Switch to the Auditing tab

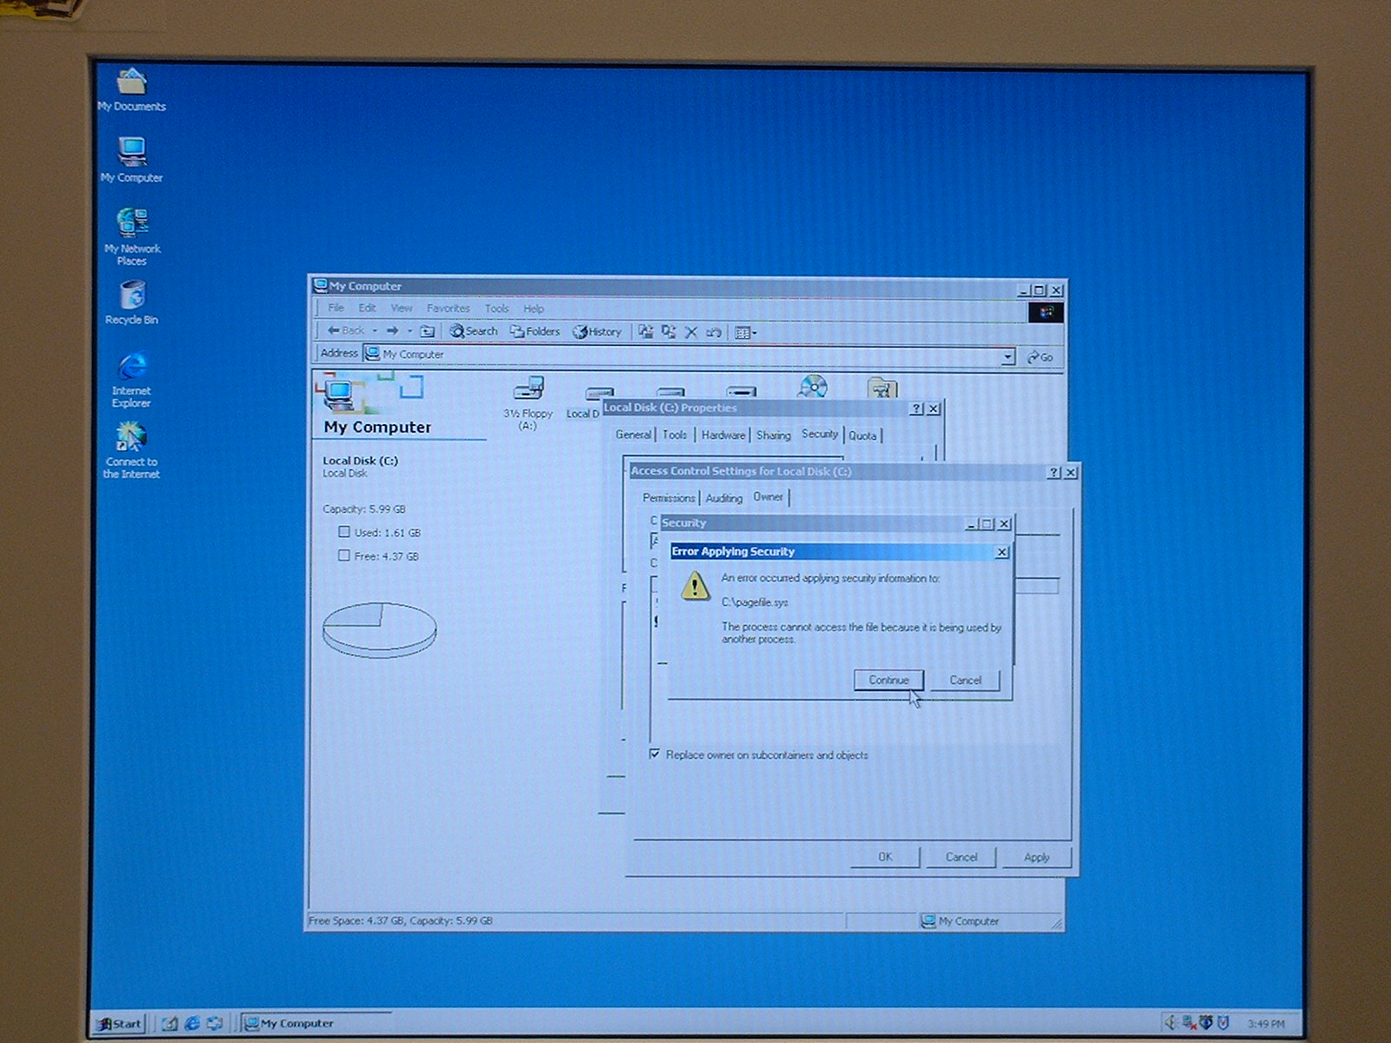click(x=723, y=498)
